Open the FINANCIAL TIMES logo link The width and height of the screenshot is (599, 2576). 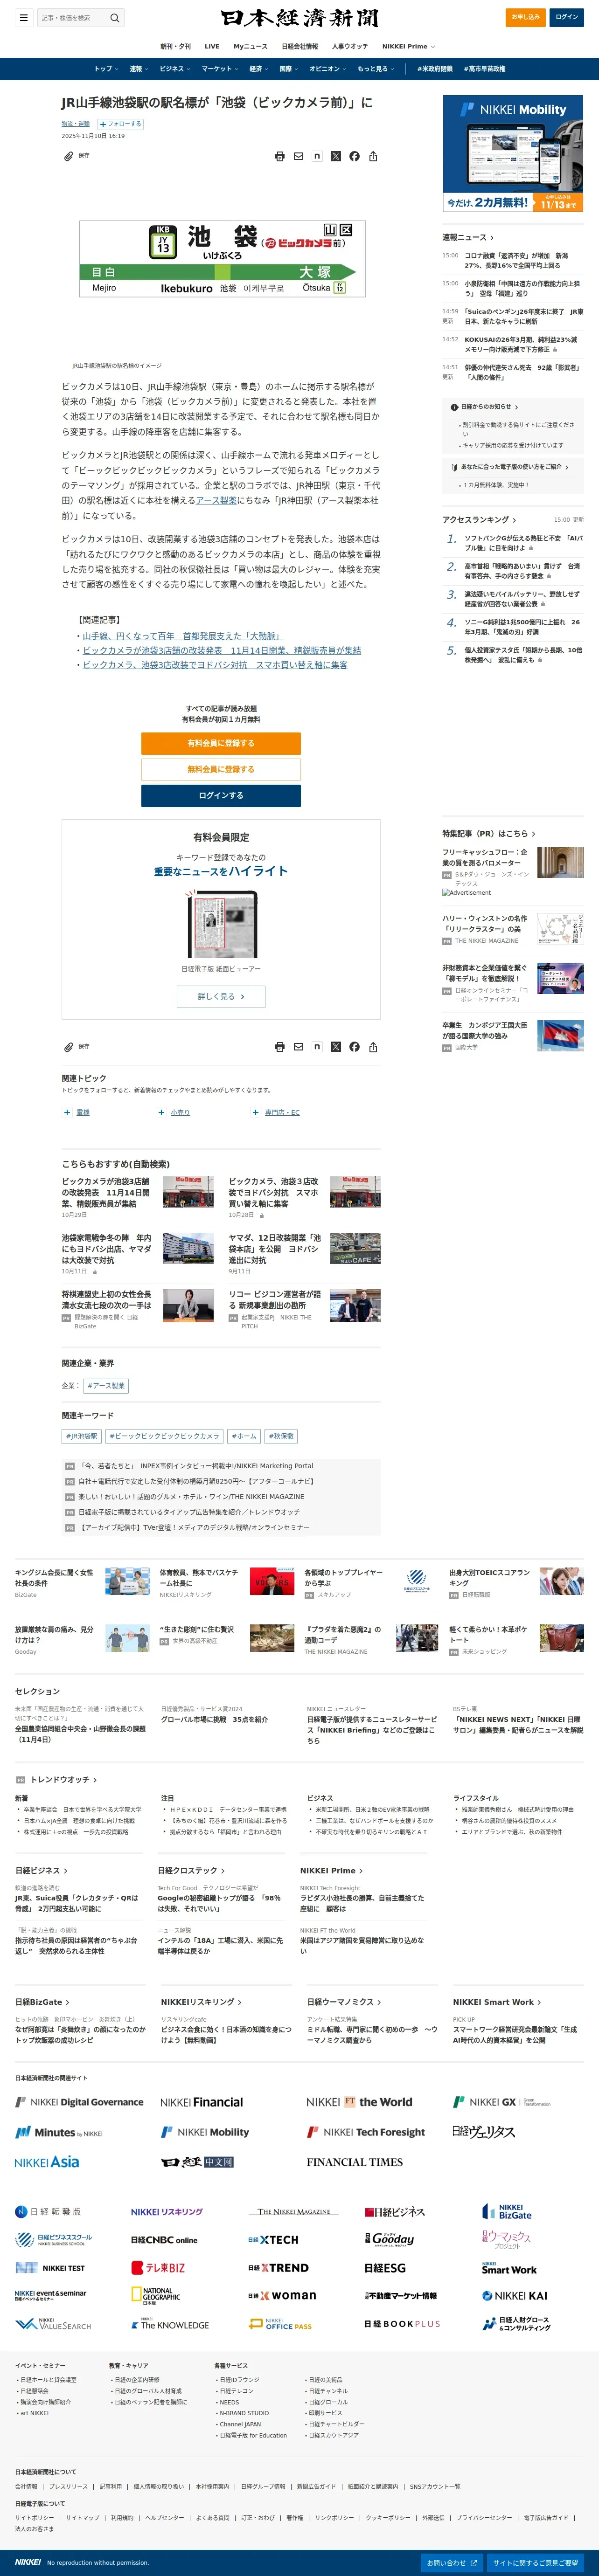[x=355, y=2162]
